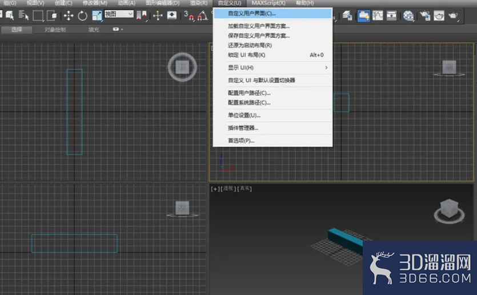Toggle 锁定 UI 布局(K) entry

coord(272,55)
